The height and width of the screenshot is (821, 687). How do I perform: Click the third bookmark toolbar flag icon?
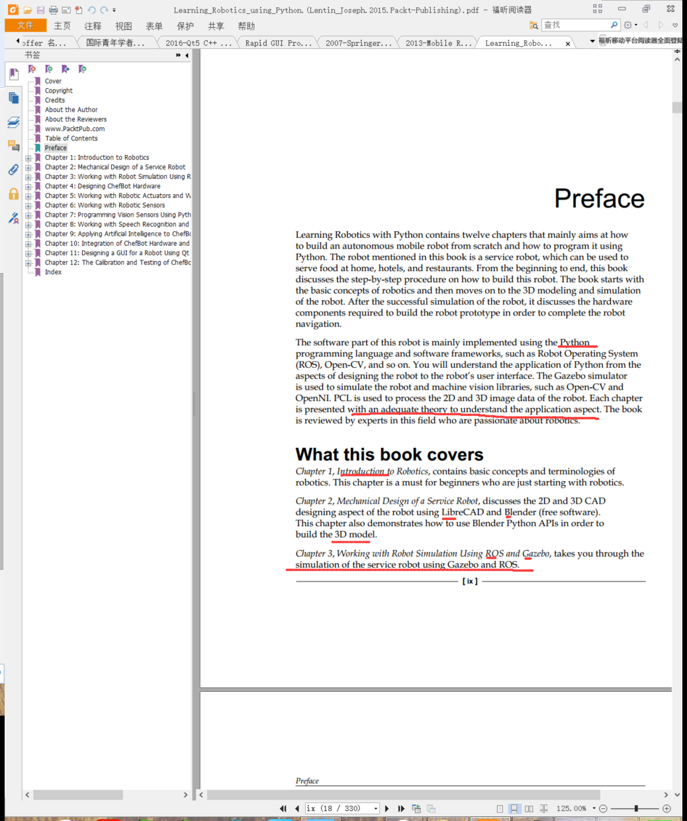click(65, 69)
